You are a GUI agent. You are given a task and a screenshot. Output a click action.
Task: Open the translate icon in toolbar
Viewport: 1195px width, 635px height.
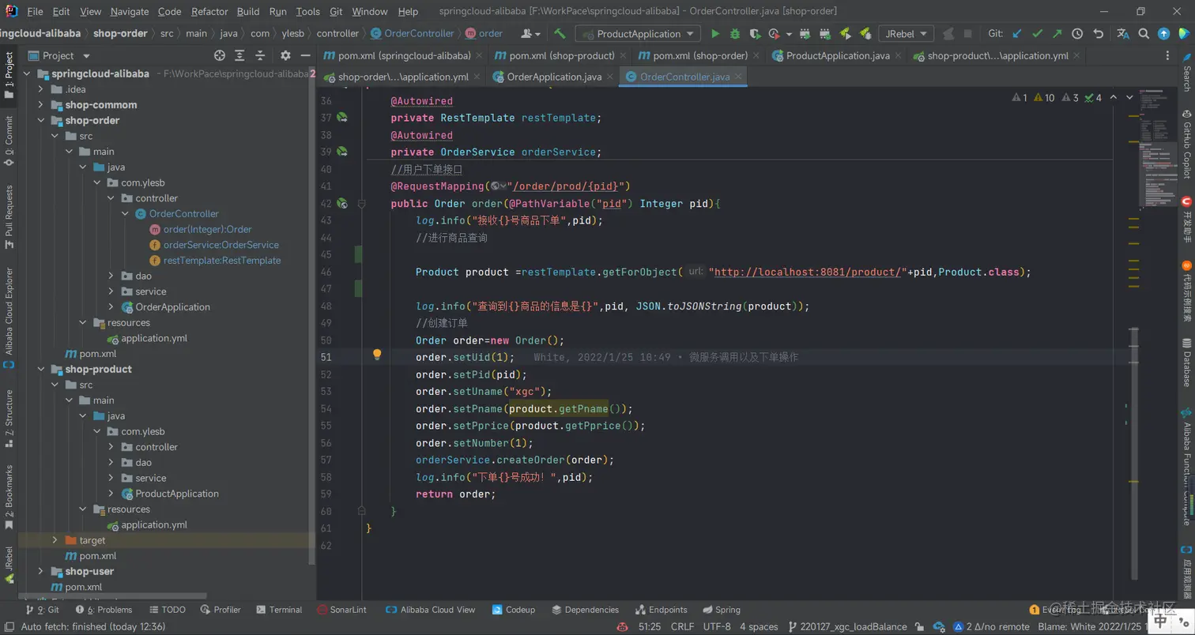(x=1122, y=34)
